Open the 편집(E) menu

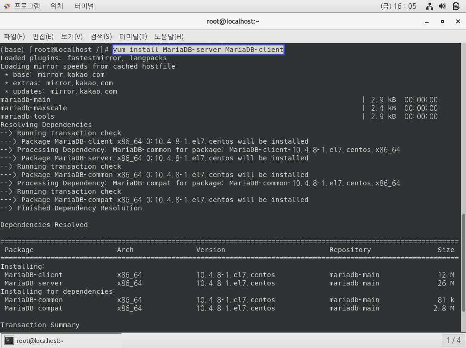click(43, 37)
